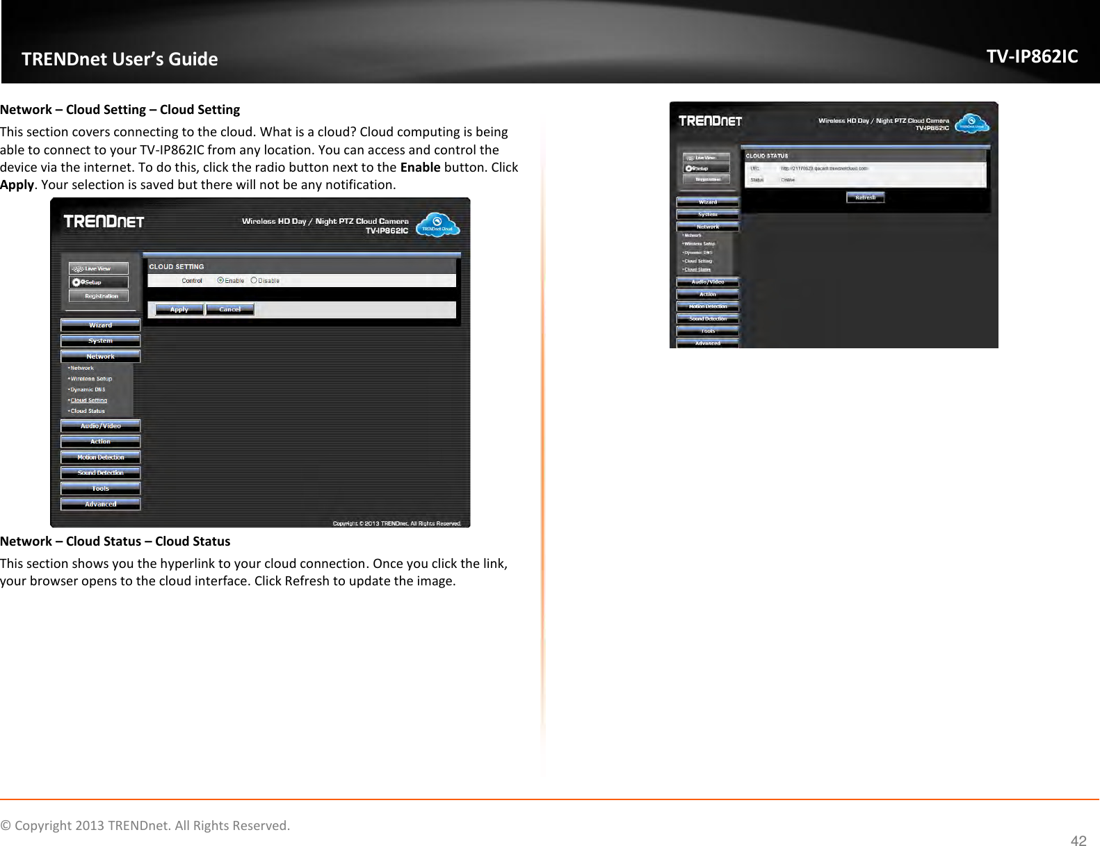Screen dimensions: 1100x846
Task: Click Registration in the Cloud Status screenshot
Action: (706, 179)
